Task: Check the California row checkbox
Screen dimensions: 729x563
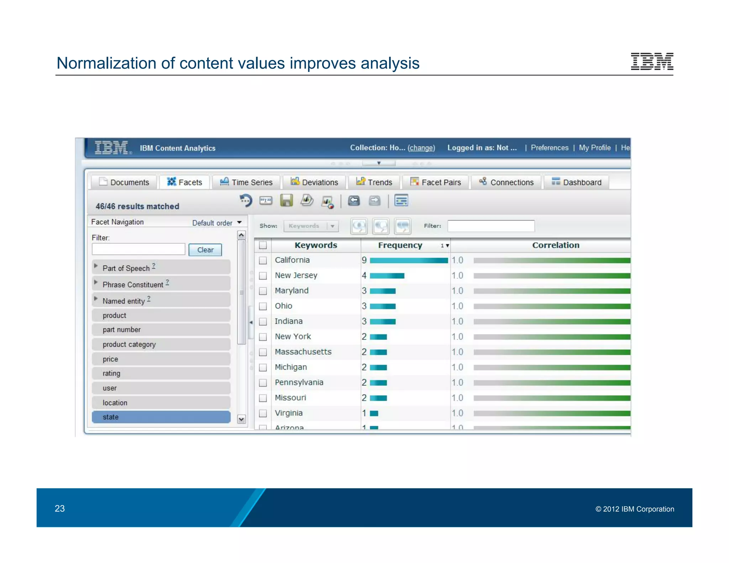Action: tap(263, 261)
